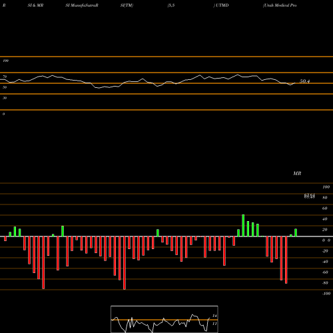
Task: Click the '(5,5' parameter text in header
Action: pos(171,5)
